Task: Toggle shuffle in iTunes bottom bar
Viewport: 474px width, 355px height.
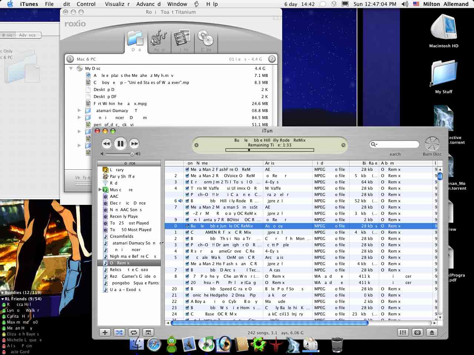Action: (x=119, y=332)
